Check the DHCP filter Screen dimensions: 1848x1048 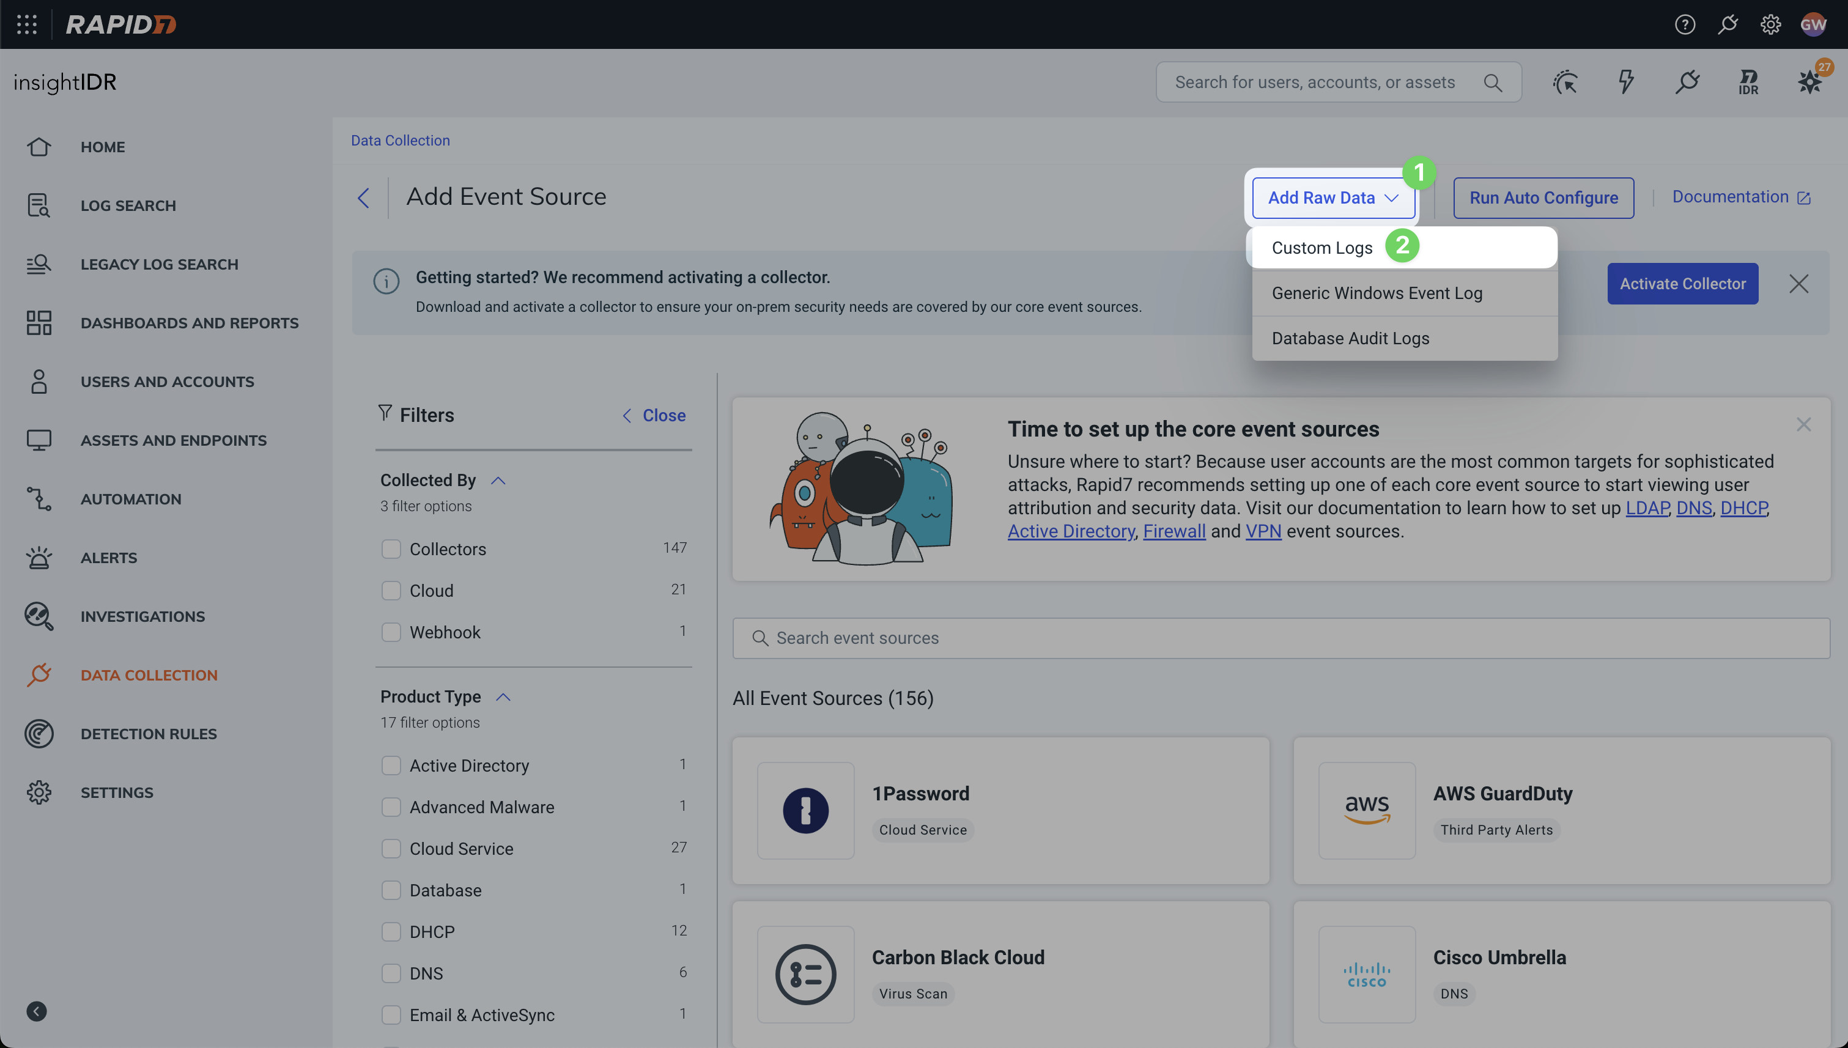(x=391, y=932)
